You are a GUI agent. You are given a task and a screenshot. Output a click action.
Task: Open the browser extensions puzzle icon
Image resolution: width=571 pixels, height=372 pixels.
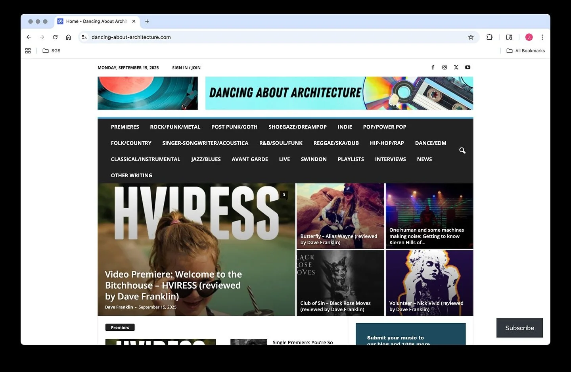[x=489, y=37]
